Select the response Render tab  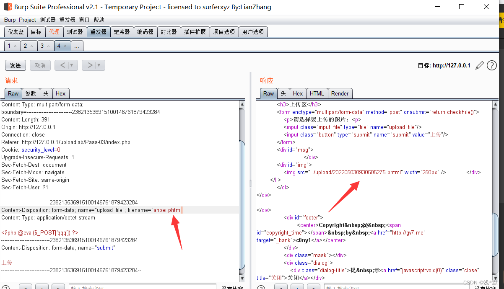340,93
